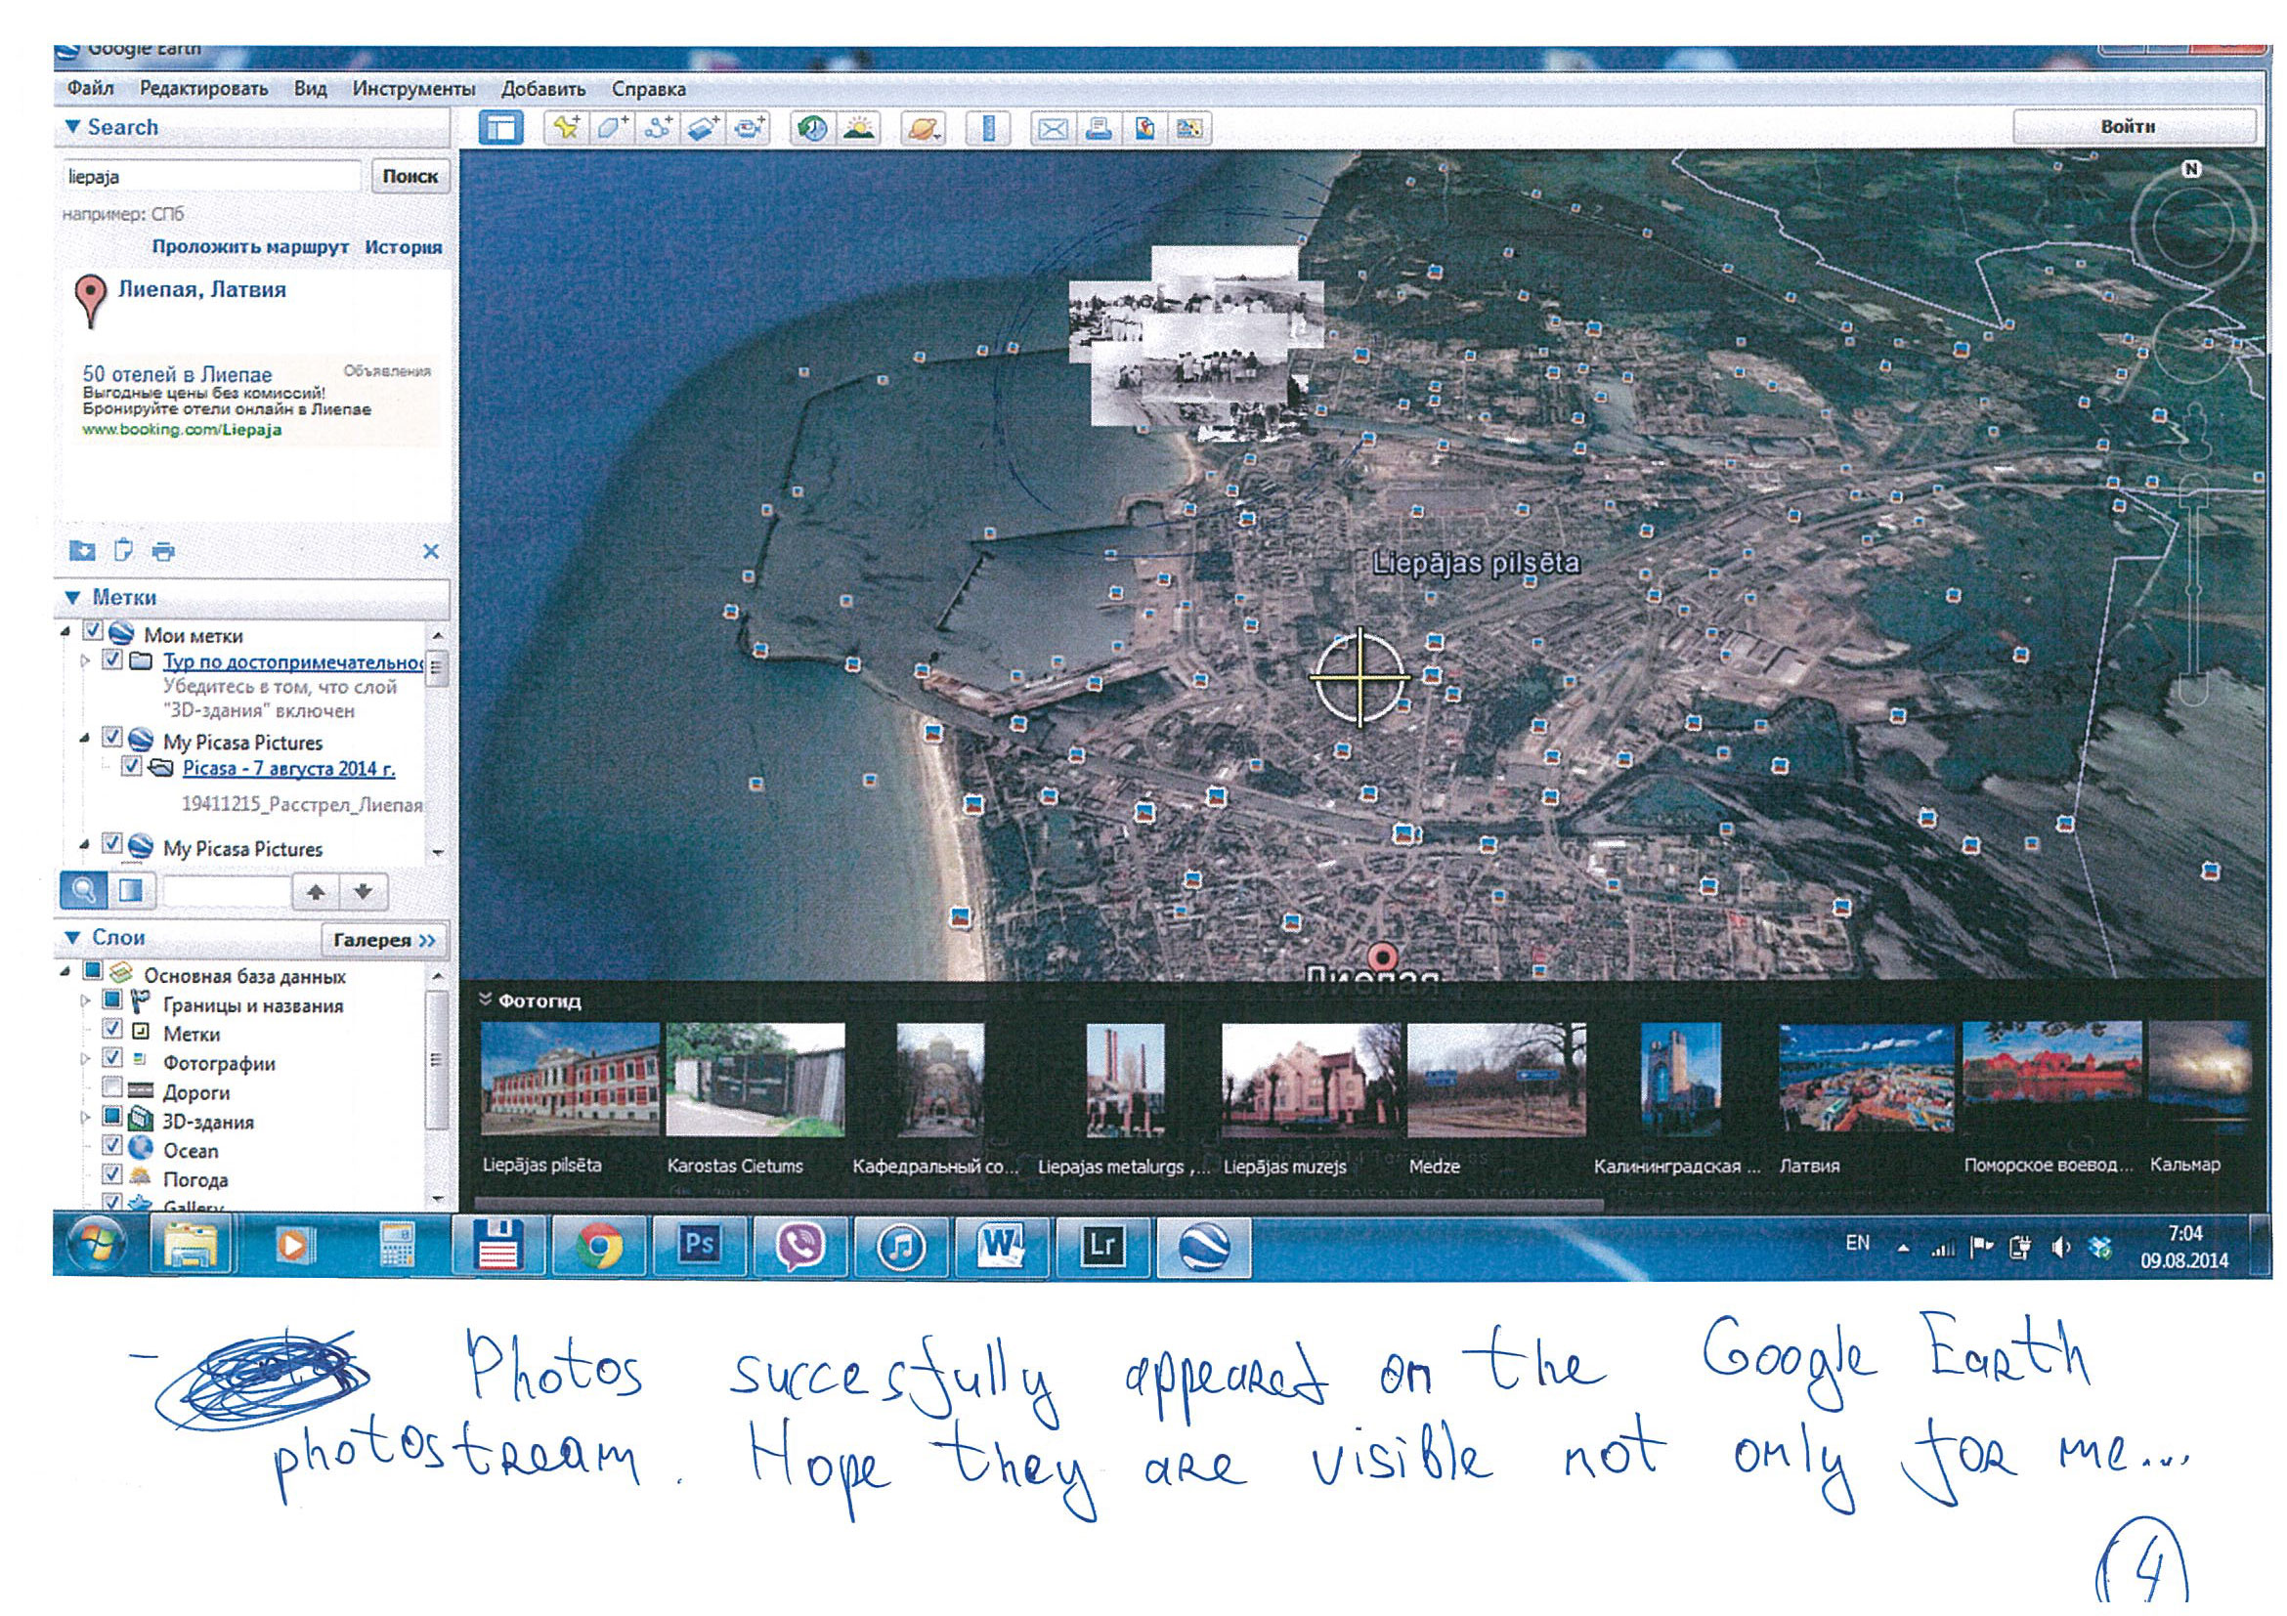Select the Add Polygon tool
Viewport: 2287px width, 1616px height.
click(611, 128)
